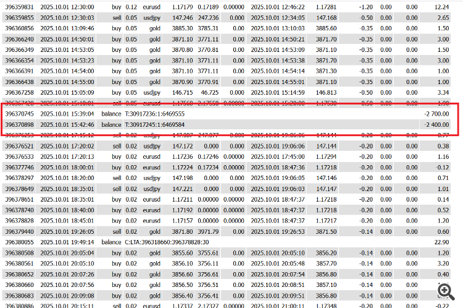Click the -2 700.00 balance amount
This screenshot has height=308, width=463.
coord(436,114)
